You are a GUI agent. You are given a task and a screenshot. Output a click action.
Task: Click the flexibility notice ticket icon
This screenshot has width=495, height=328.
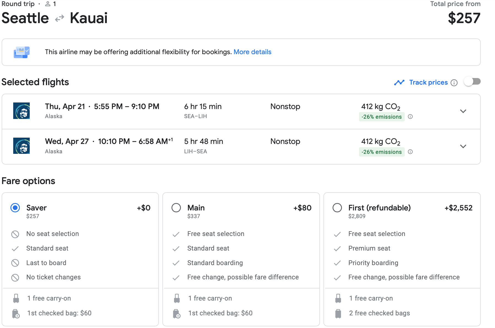(x=21, y=52)
